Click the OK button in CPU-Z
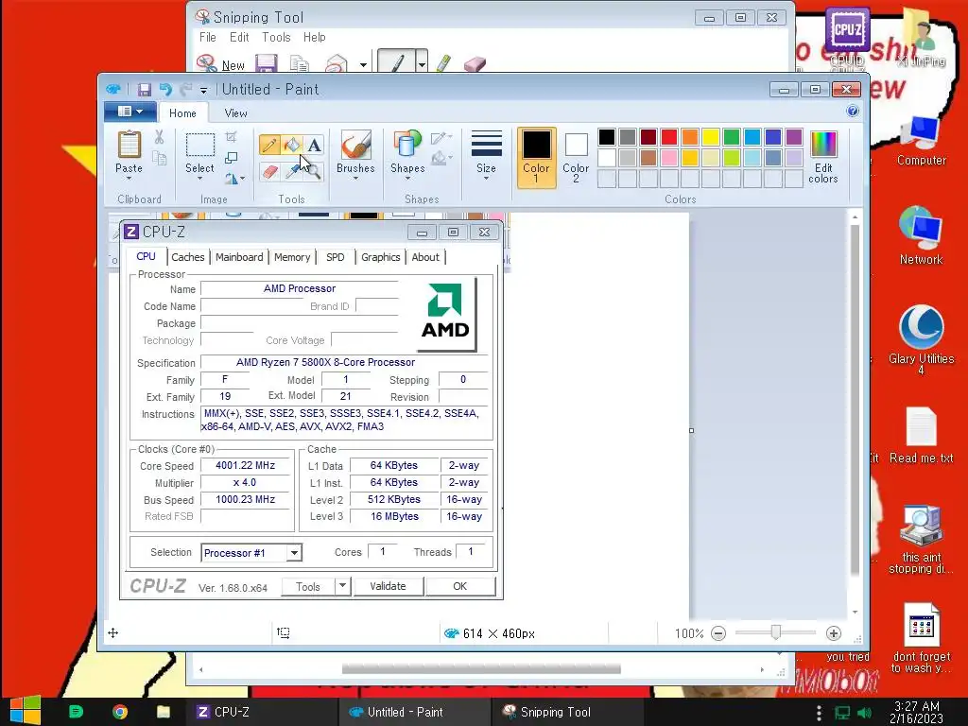This screenshot has width=968, height=726. coord(460,586)
